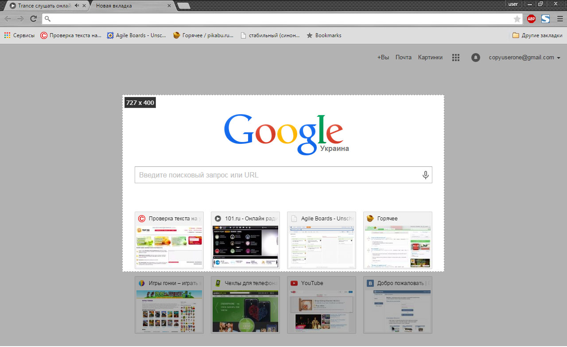Open the +Вы link

383,58
